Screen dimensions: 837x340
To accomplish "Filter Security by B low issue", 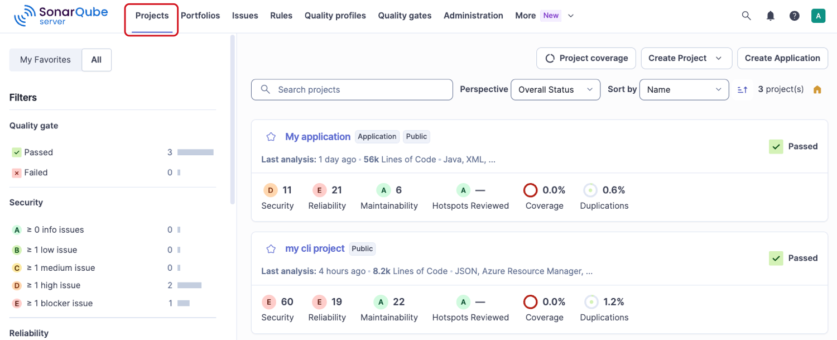I will pyautogui.click(x=112, y=250).
